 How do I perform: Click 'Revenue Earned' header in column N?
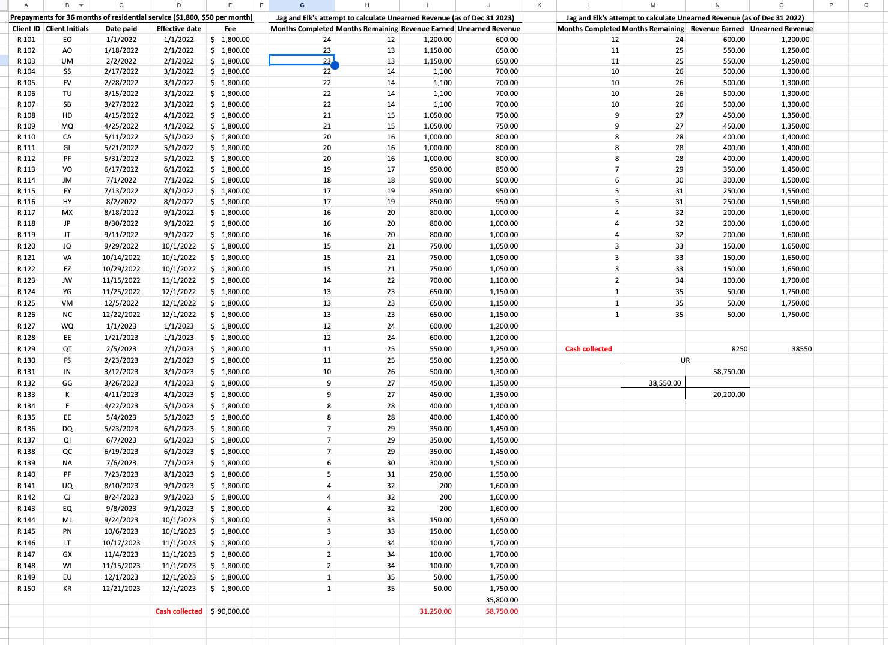(717, 28)
